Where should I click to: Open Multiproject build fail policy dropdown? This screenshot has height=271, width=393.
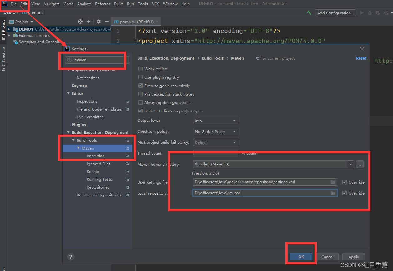[x=215, y=142]
